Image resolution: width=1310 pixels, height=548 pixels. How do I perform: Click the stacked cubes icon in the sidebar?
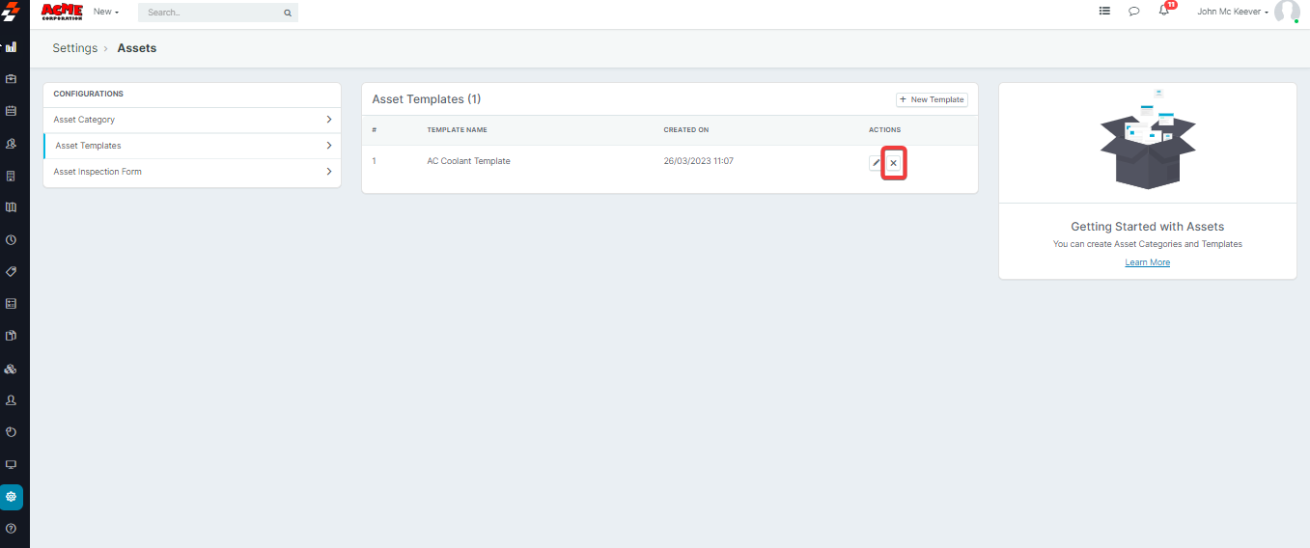(11, 369)
